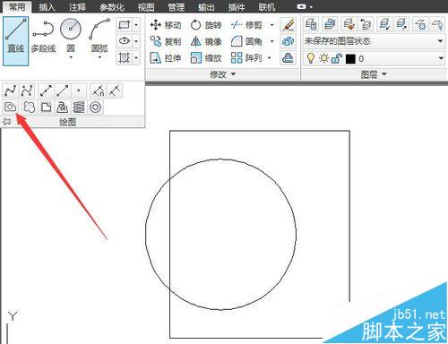Open the 修剪 (Trim) dropdown arrow
The width and height of the screenshot is (448, 344).
coord(271,25)
